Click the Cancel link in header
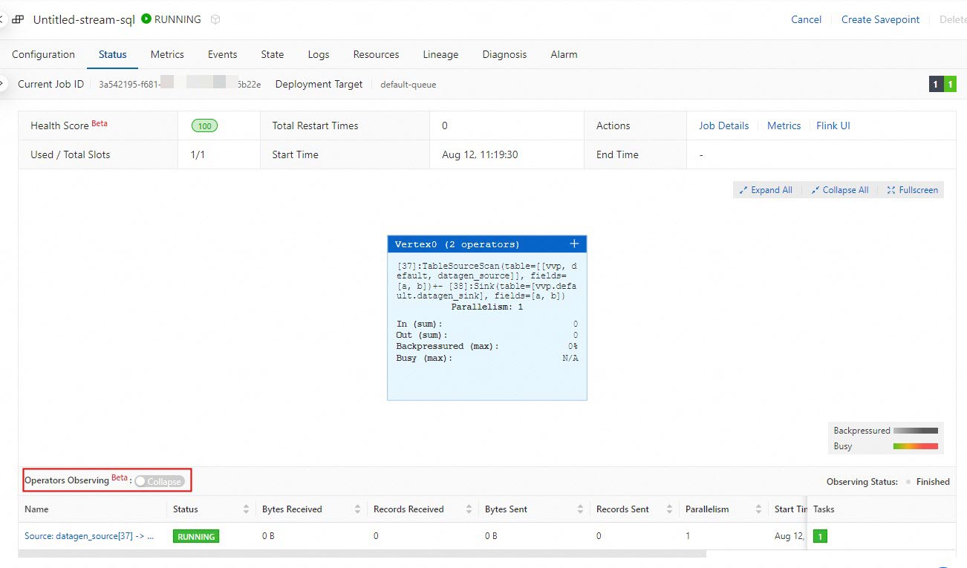This screenshot has height=568, width=967. 807,20
